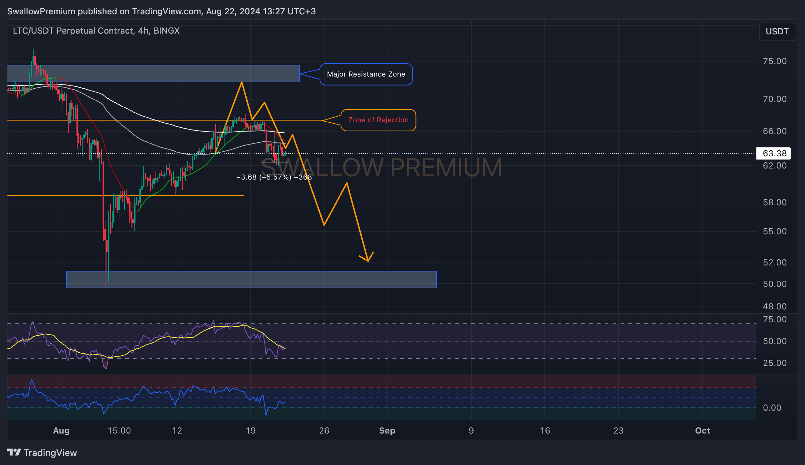
Task: Click the 19 date label on time axis
Action: [x=251, y=431]
